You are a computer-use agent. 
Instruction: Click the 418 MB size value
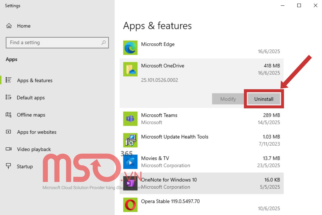pyautogui.click(x=272, y=66)
